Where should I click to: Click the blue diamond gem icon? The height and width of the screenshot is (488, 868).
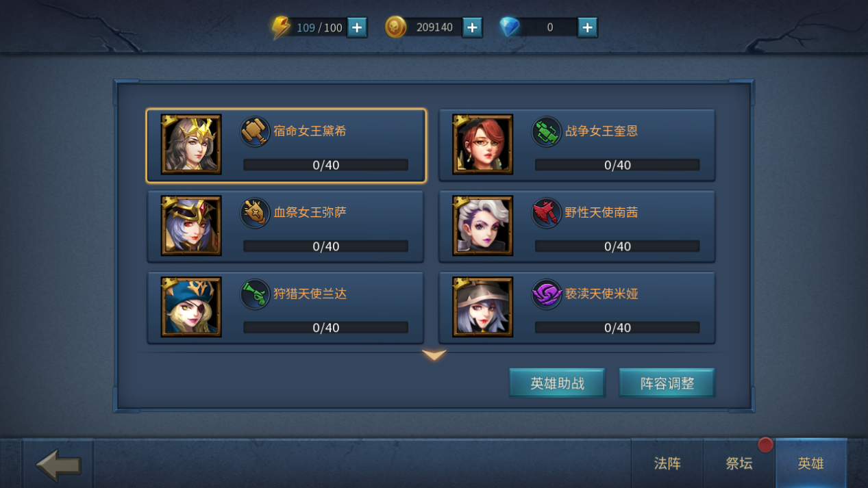point(509,27)
